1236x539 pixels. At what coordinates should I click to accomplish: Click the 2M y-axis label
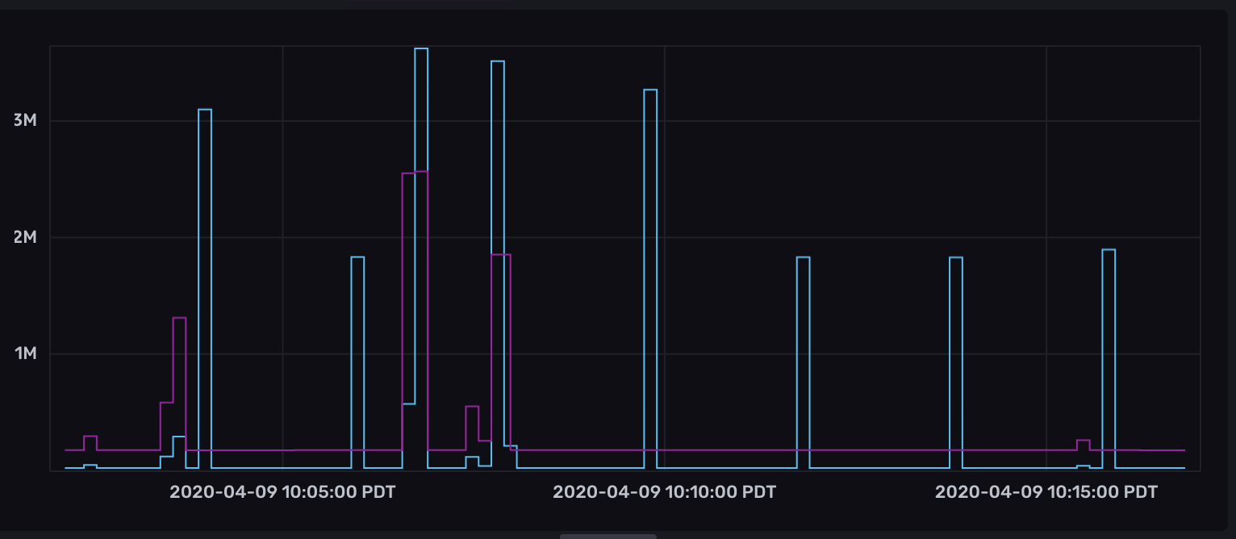coord(25,237)
